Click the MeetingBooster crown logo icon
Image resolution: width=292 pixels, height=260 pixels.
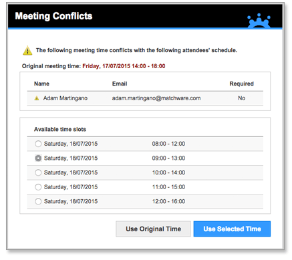tap(259, 21)
